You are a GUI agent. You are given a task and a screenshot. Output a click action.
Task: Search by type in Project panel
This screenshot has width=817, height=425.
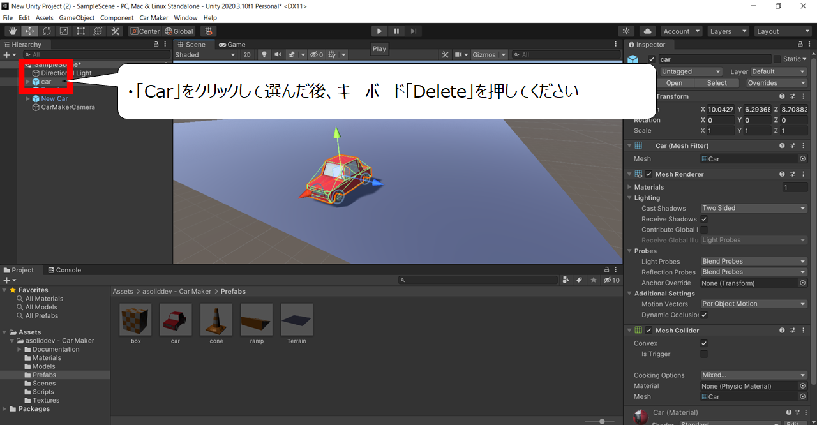566,280
